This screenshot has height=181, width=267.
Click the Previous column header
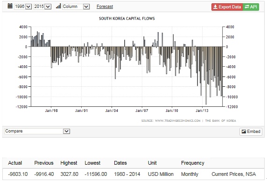44,163
